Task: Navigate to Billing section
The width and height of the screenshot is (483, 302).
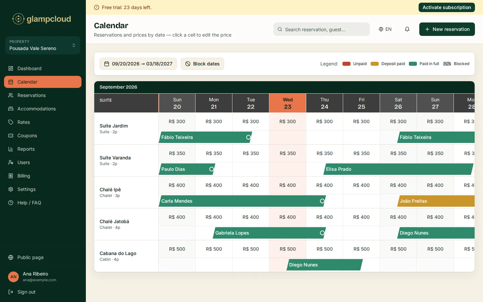Action: tap(43, 176)
